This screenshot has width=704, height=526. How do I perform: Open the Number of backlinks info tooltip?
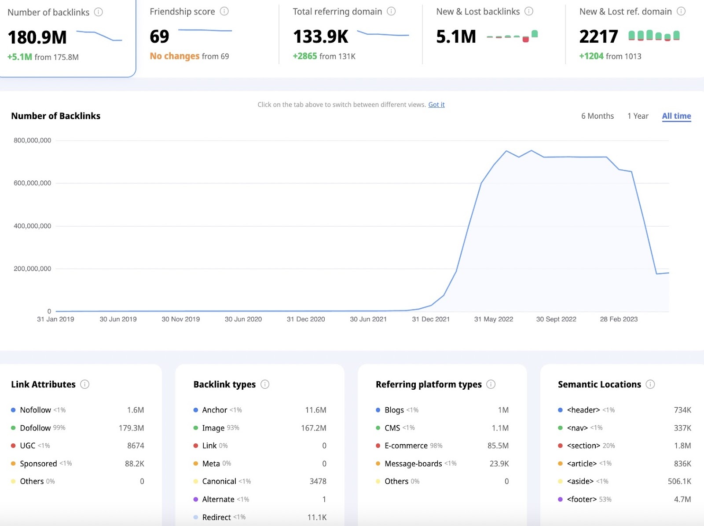tap(98, 12)
